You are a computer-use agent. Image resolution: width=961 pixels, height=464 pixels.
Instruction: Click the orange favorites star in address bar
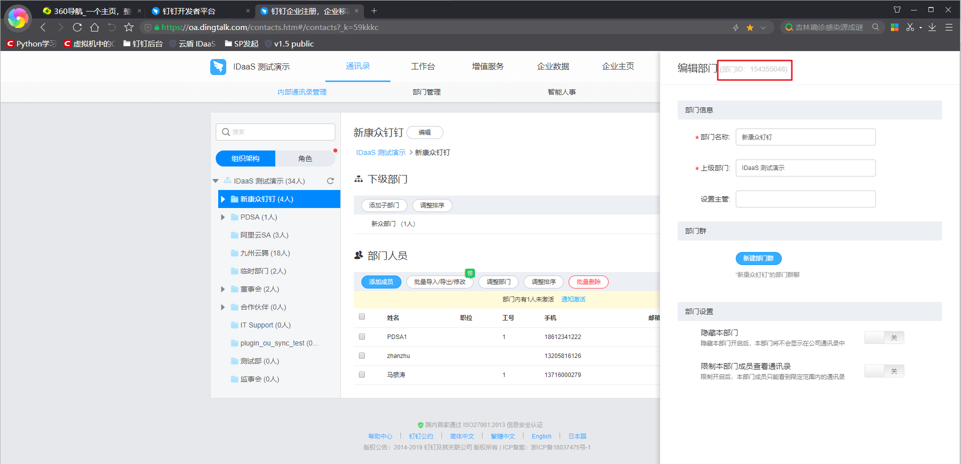point(750,27)
